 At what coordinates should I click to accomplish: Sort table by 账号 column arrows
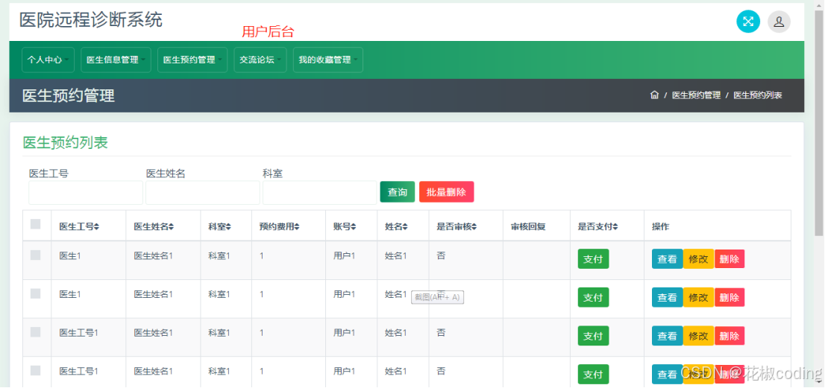point(354,227)
